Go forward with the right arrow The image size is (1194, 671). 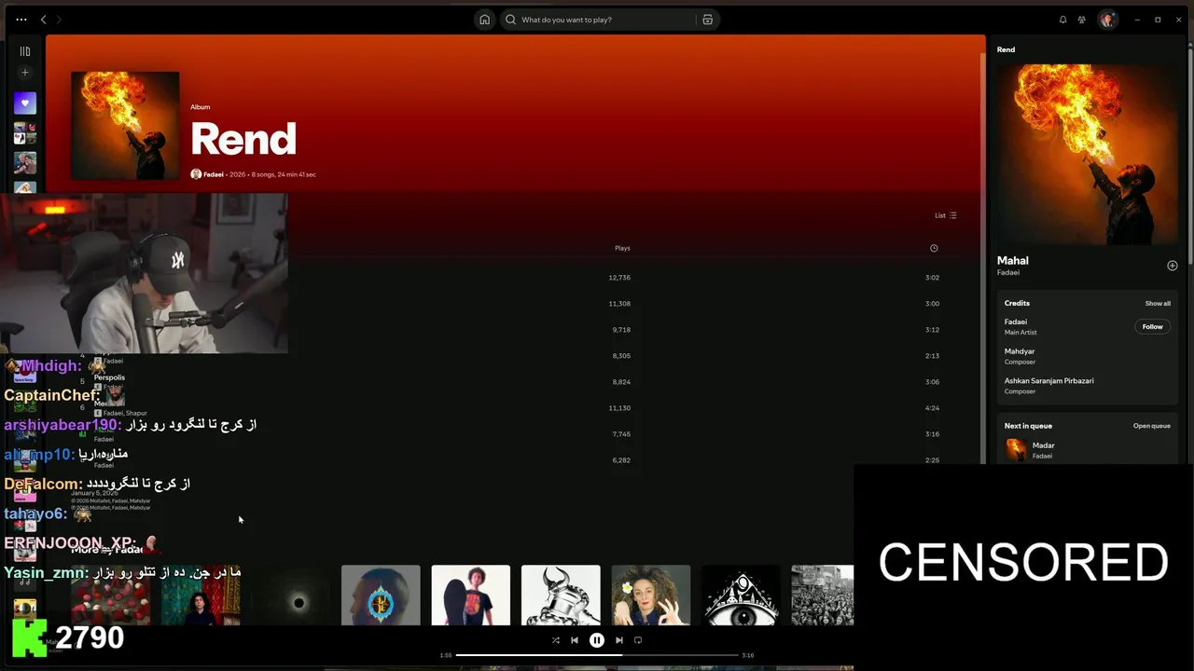[59, 20]
